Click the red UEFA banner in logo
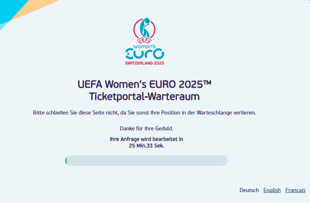The width and height of the screenshot is (310, 203). click(x=145, y=41)
